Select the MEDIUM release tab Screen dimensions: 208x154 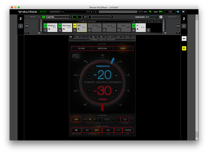coord(102,48)
